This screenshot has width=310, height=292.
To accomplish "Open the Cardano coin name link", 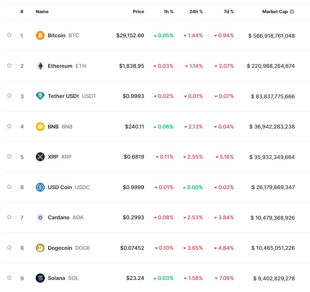I will coord(59,217).
